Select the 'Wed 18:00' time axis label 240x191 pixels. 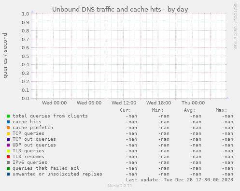point(159,103)
